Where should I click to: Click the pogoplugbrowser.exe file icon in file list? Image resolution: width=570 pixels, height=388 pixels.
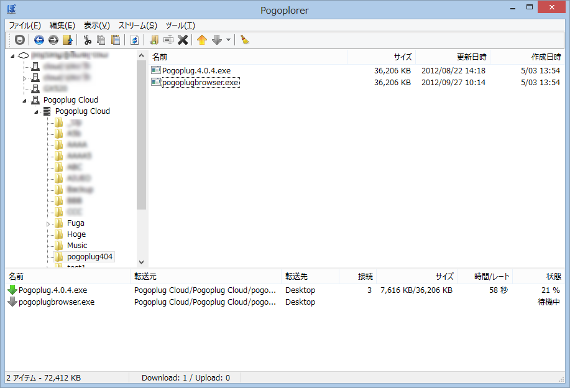[156, 82]
